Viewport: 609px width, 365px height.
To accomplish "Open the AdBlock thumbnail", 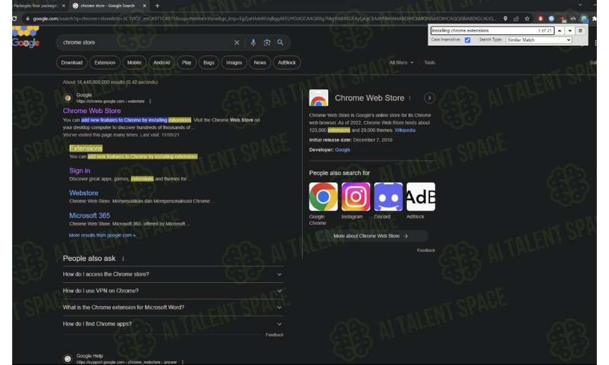I will coord(421,196).
